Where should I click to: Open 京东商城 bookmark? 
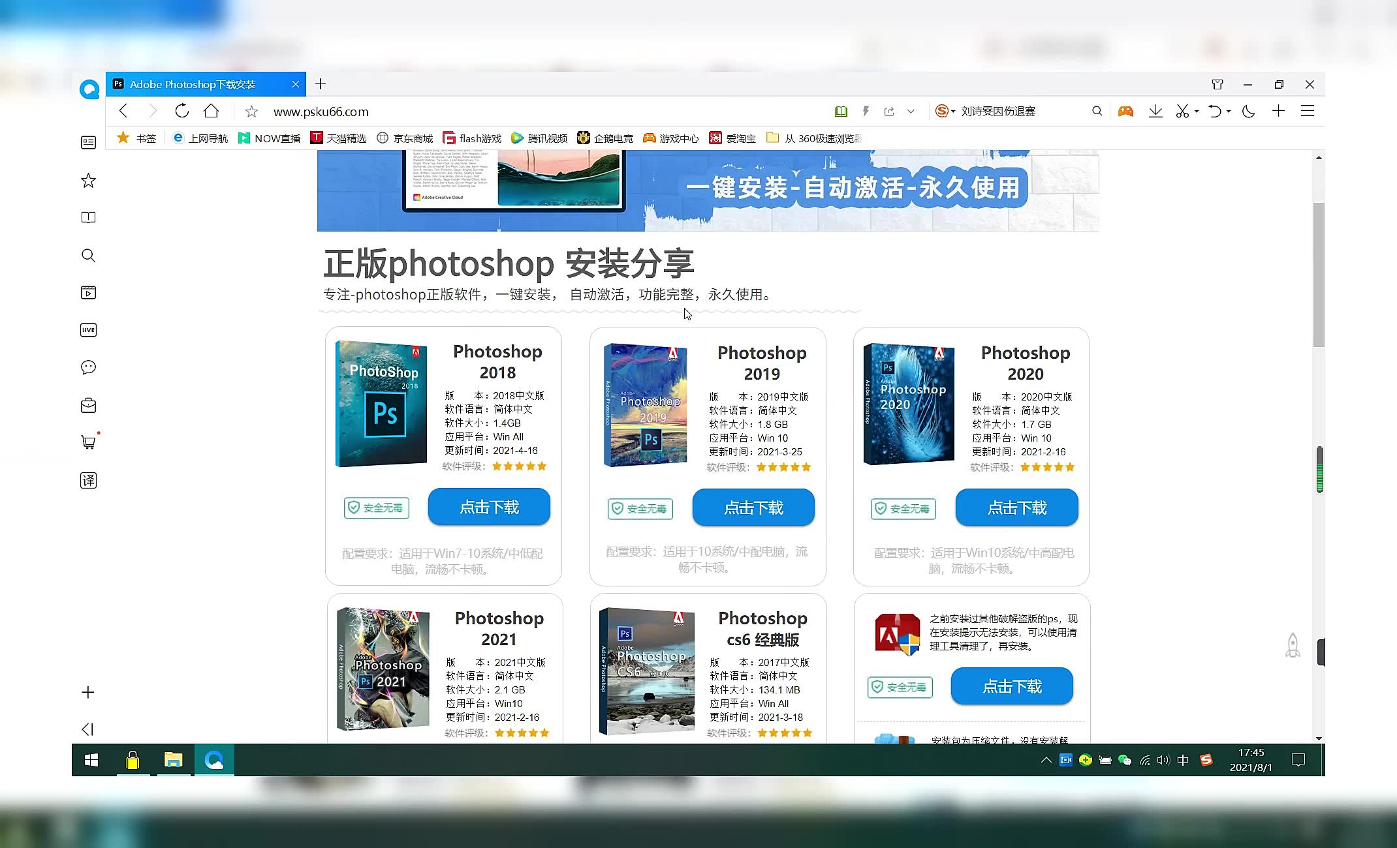pyautogui.click(x=405, y=138)
